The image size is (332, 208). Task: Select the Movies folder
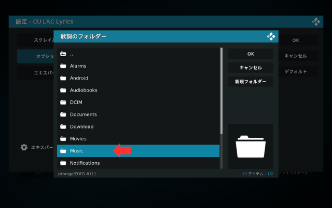78,139
